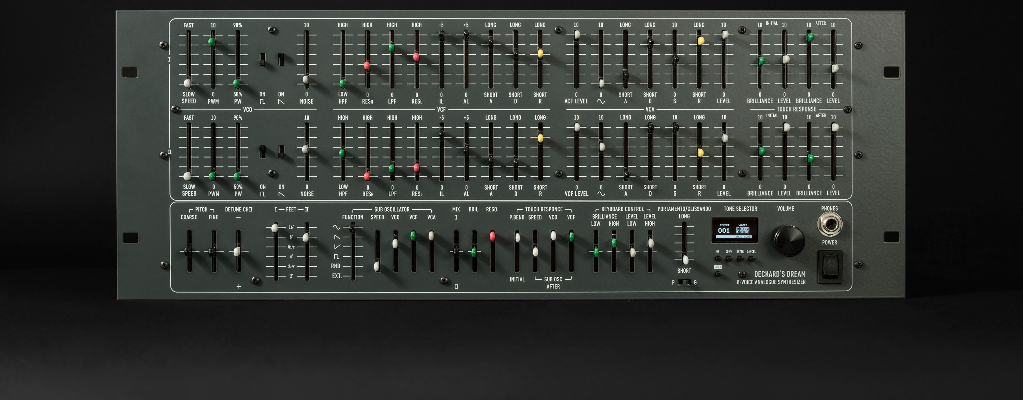Image resolution: width=1023 pixels, height=400 pixels.
Task: Click the row II VCF yellow R slider cap
Action: coord(540,138)
